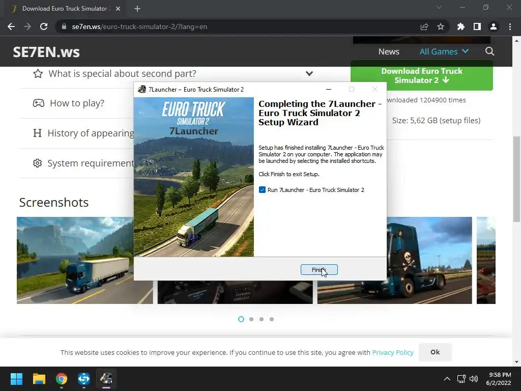The height and width of the screenshot is (391, 521).
Task: Click the Finish button in setup wizard
Action: click(319, 270)
